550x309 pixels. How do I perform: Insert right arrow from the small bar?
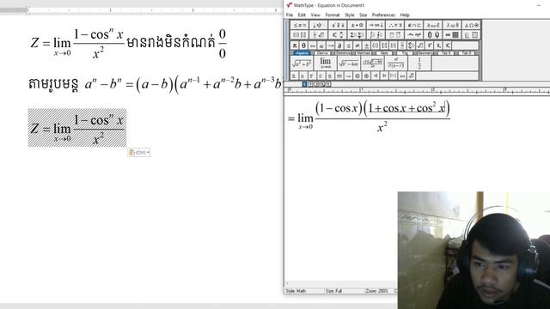330,45
